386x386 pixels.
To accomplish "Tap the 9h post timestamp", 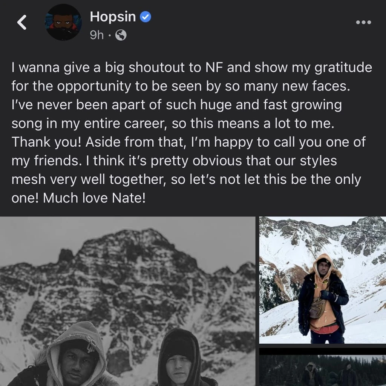I will (96, 35).
